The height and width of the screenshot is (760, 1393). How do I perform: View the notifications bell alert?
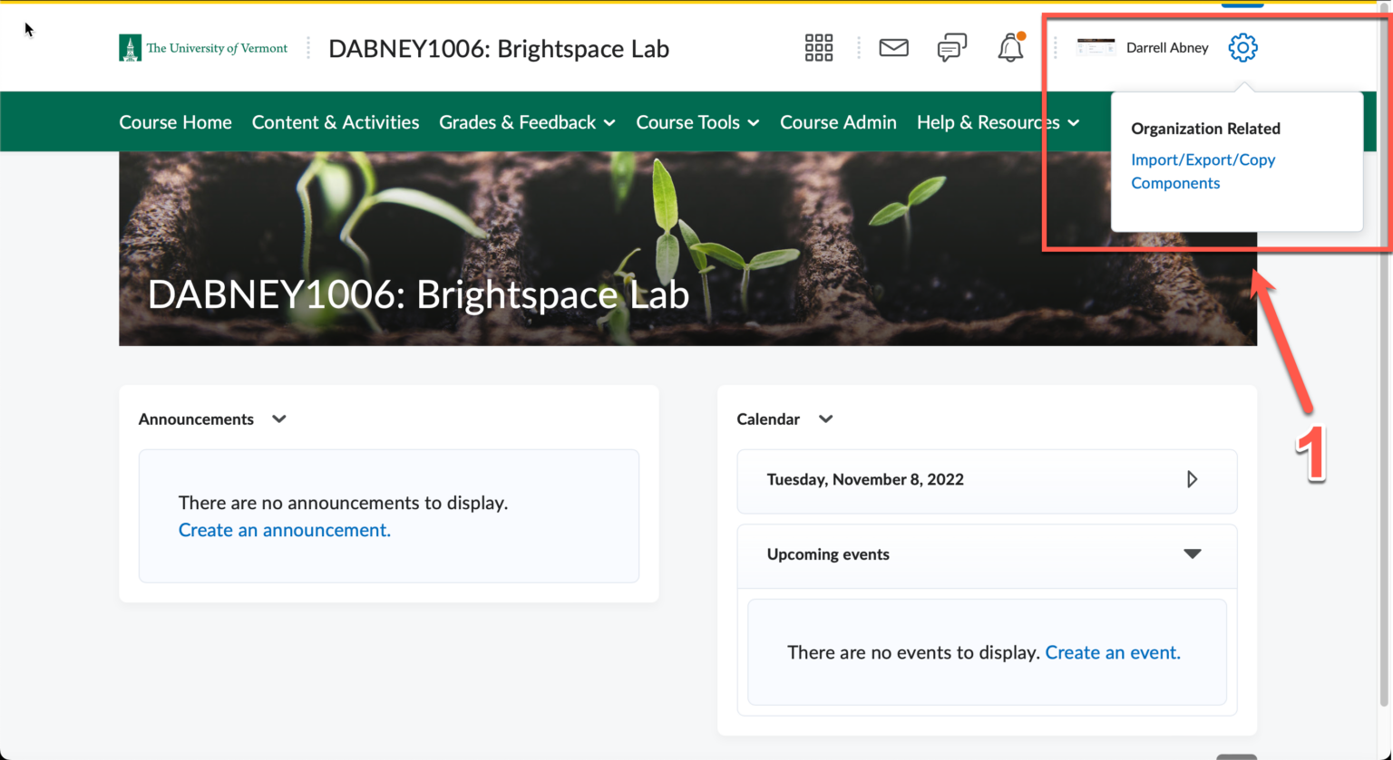(x=1010, y=47)
